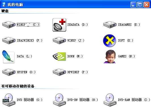Click the 硬盘 group header
151x108 pixels.
click(x=5, y=11)
